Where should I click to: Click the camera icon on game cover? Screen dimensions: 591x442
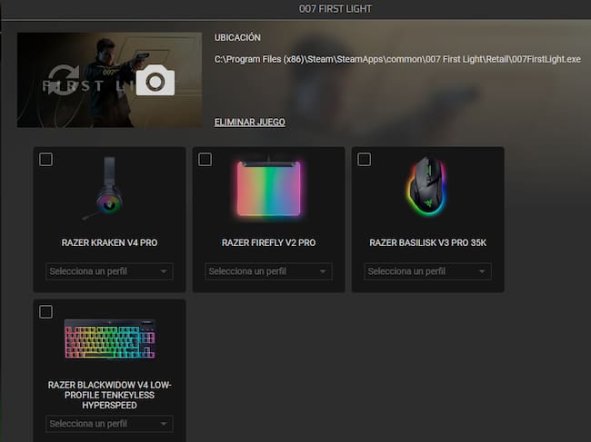[x=155, y=80]
